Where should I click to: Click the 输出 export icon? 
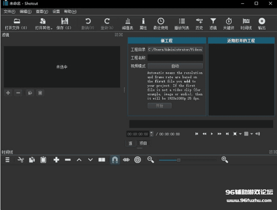tap(262, 23)
